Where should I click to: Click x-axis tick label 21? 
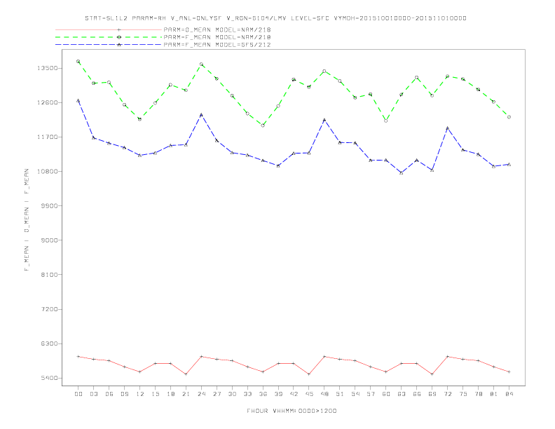click(186, 394)
